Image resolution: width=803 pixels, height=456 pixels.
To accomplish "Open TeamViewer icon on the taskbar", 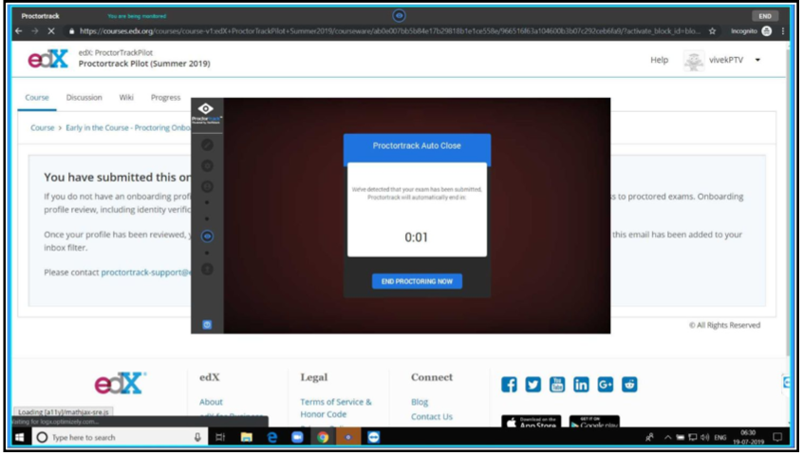I will point(374,438).
